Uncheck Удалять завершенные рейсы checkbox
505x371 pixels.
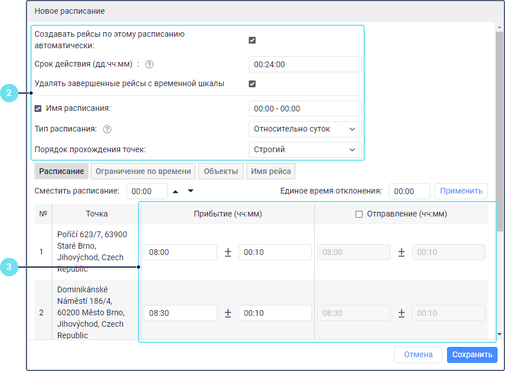[252, 84]
